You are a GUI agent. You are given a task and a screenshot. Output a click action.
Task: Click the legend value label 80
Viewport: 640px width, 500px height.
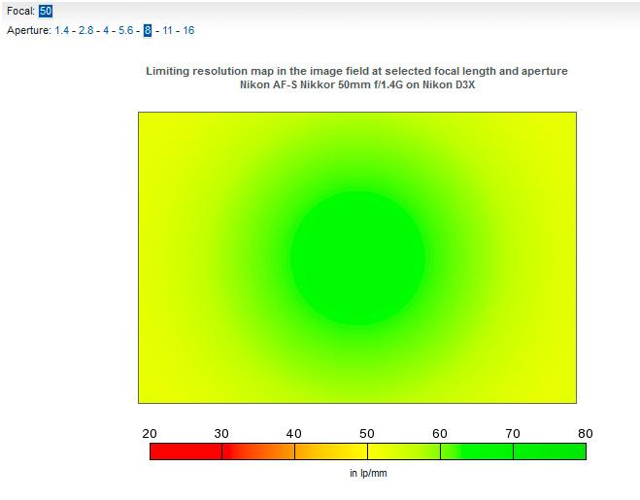[586, 433]
